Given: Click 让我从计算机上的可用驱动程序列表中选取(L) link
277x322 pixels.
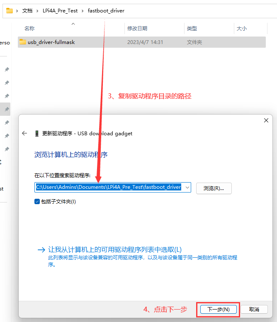Looking at the screenshot, I should (115, 249).
